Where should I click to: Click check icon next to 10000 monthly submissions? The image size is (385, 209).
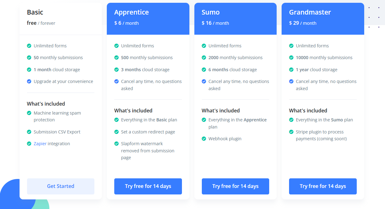291,58
